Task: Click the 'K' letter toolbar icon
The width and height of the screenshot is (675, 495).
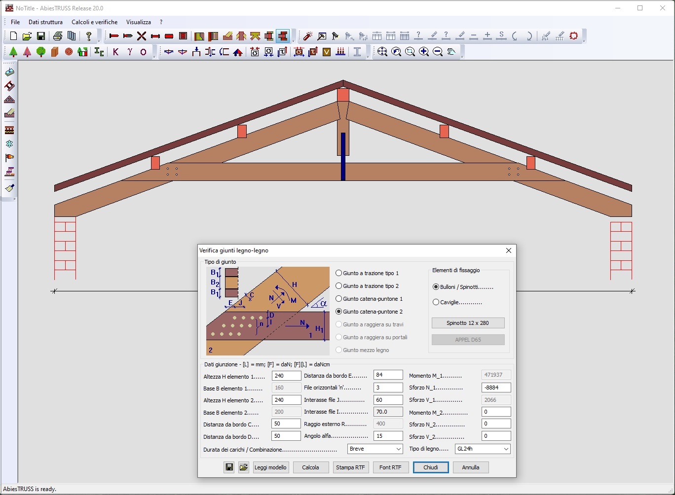Action: (116, 52)
